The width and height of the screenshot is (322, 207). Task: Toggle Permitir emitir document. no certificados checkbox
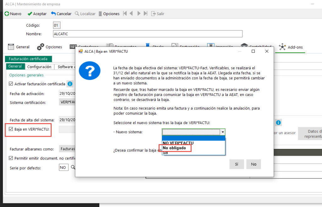[x=11, y=158]
